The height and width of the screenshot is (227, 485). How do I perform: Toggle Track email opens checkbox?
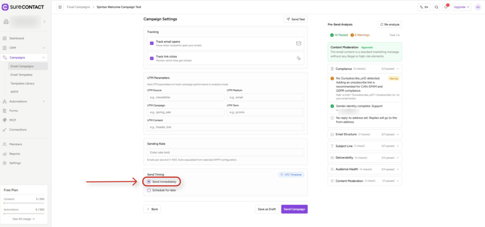coord(152,43)
